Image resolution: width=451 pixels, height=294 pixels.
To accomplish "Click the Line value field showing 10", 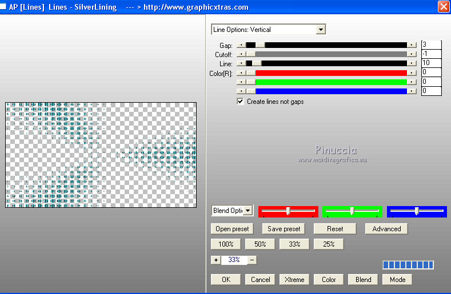I will tap(431, 63).
